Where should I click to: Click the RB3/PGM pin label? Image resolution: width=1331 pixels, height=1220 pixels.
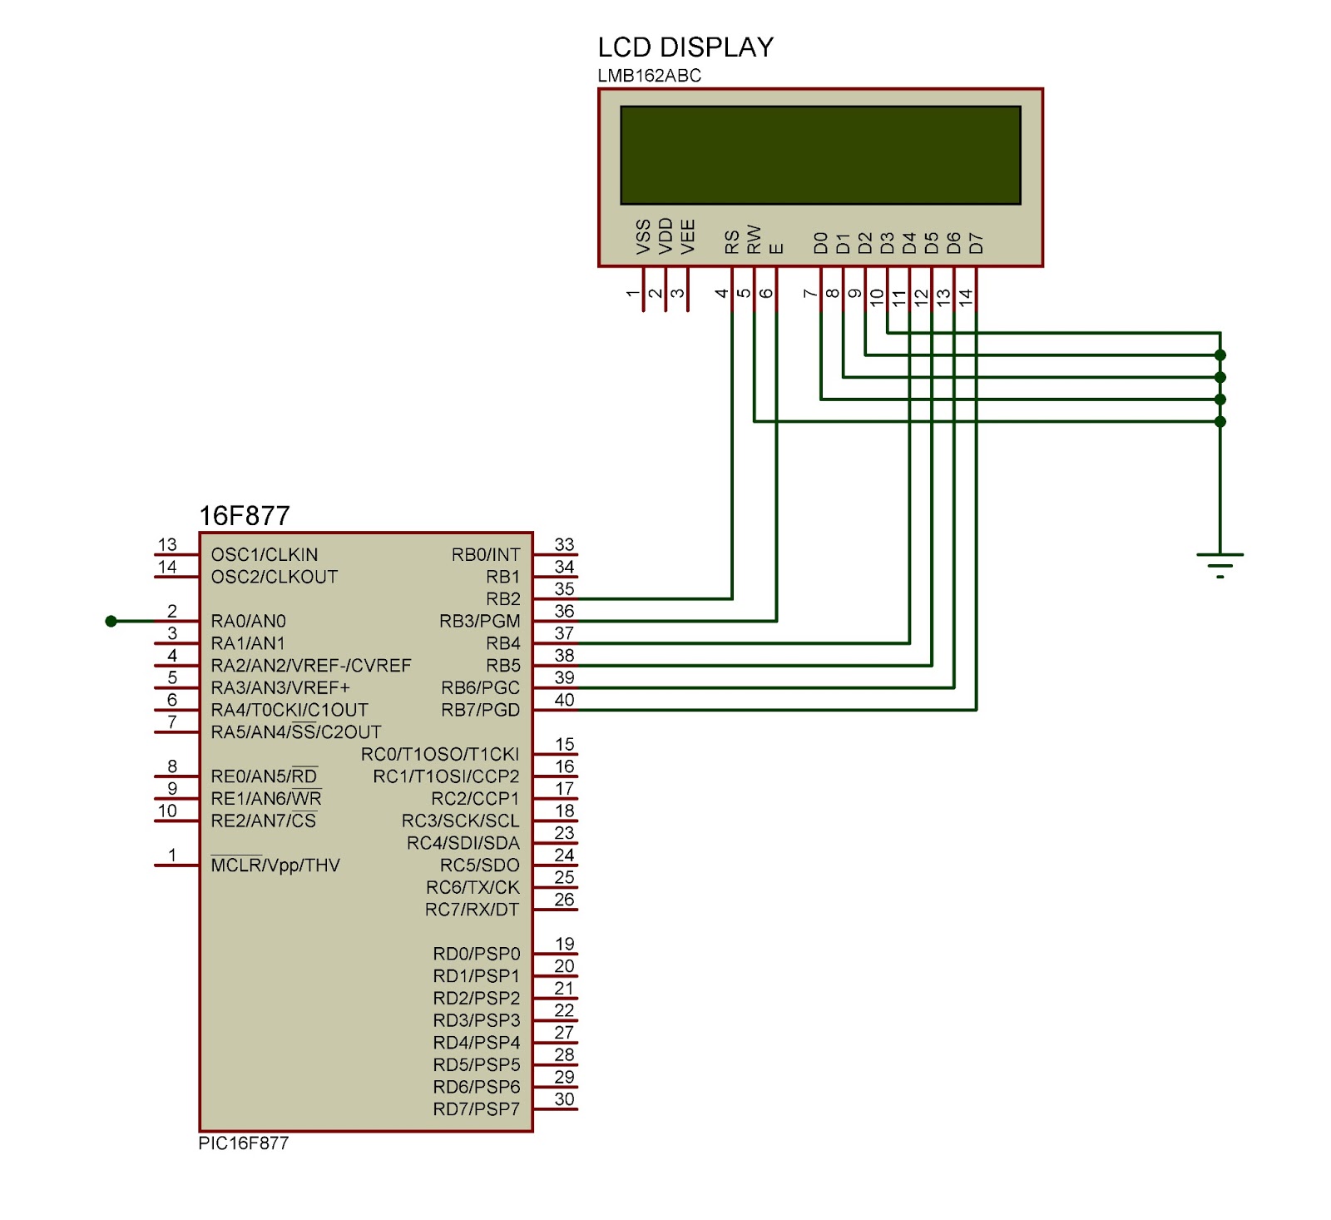[479, 621]
